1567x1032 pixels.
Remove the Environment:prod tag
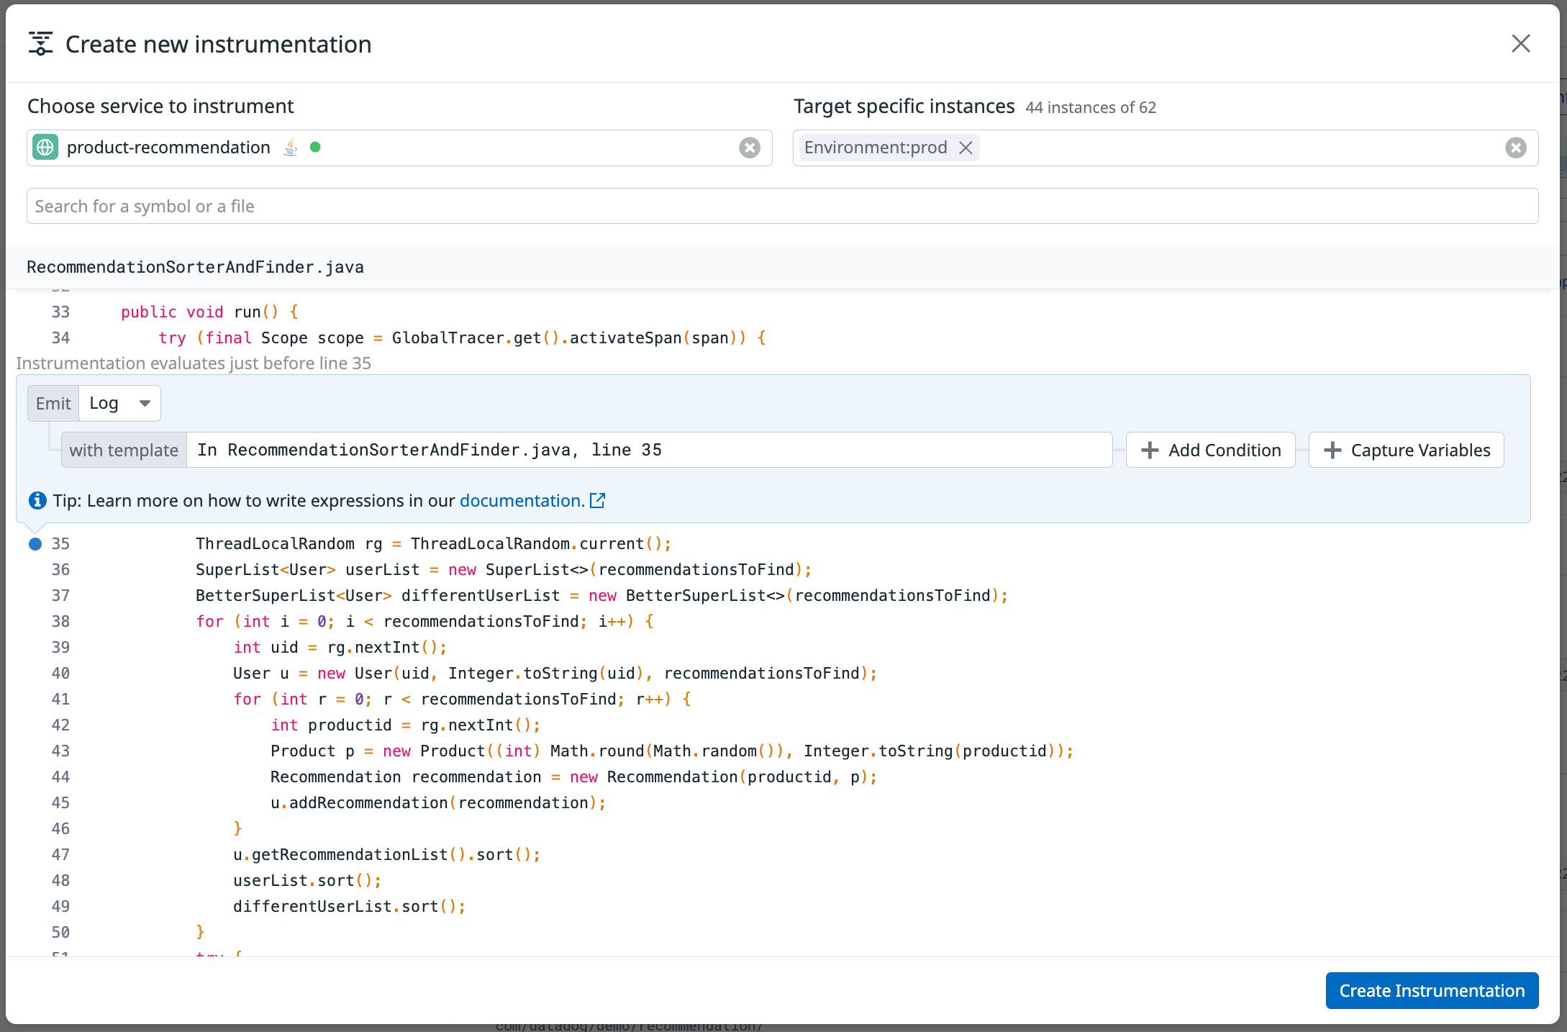click(966, 148)
